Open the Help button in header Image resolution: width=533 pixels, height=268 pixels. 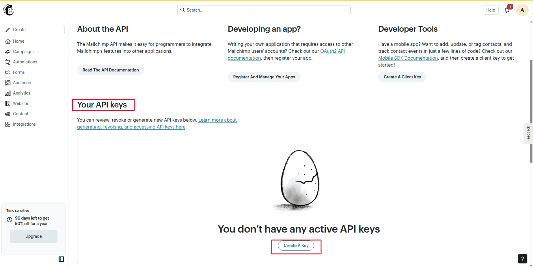[x=491, y=10]
